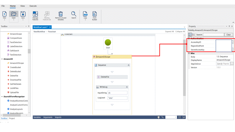Collapse the Misc property section
235x132 pixels.
click(x=189, y=53)
